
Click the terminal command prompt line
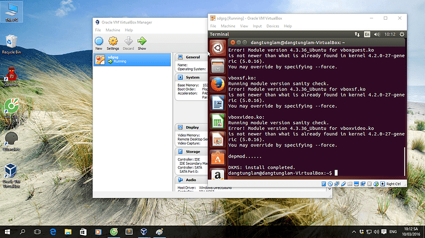(x=283, y=173)
